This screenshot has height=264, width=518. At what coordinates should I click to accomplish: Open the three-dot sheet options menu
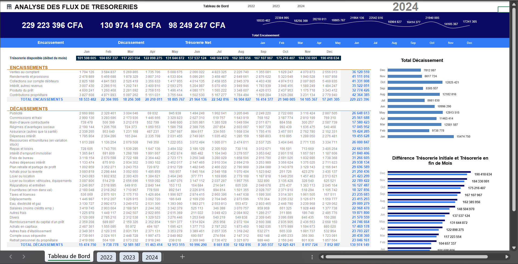pos(312,257)
